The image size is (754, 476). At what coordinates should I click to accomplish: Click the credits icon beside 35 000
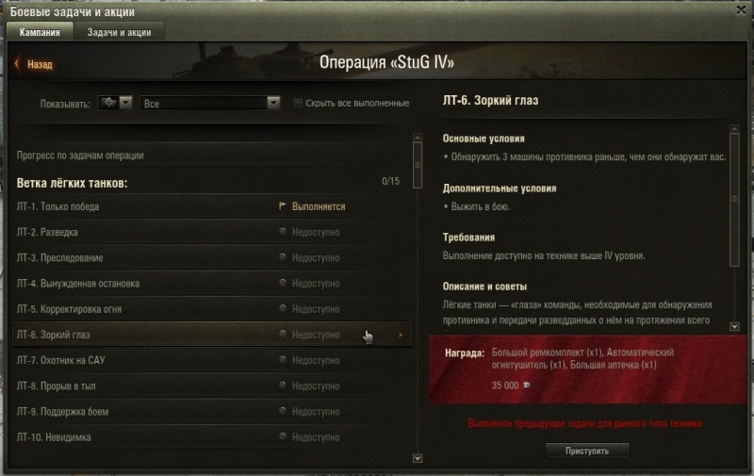pyautogui.click(x=527, y=386)
